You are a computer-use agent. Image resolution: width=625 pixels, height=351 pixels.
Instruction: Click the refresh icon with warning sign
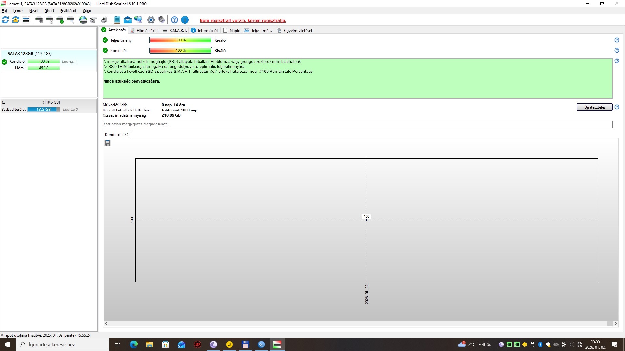[x=16, y=20]
